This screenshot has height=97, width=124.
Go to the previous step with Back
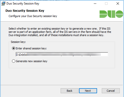[70, 91]
